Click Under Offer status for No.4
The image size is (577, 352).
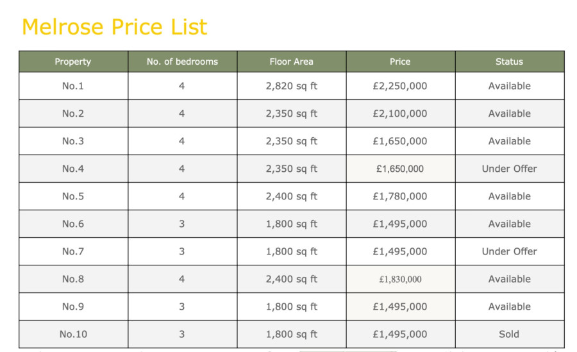[x=510, y=169]
